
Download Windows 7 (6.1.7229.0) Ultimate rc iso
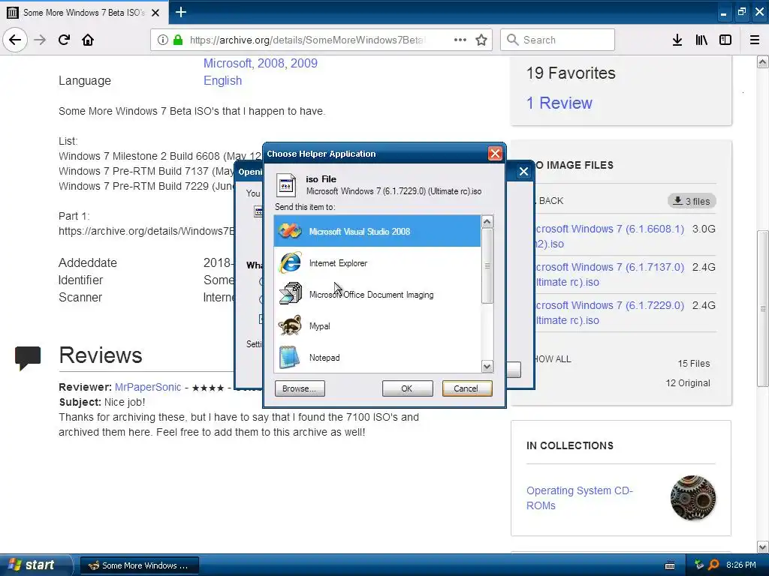(x=610, y=313)
